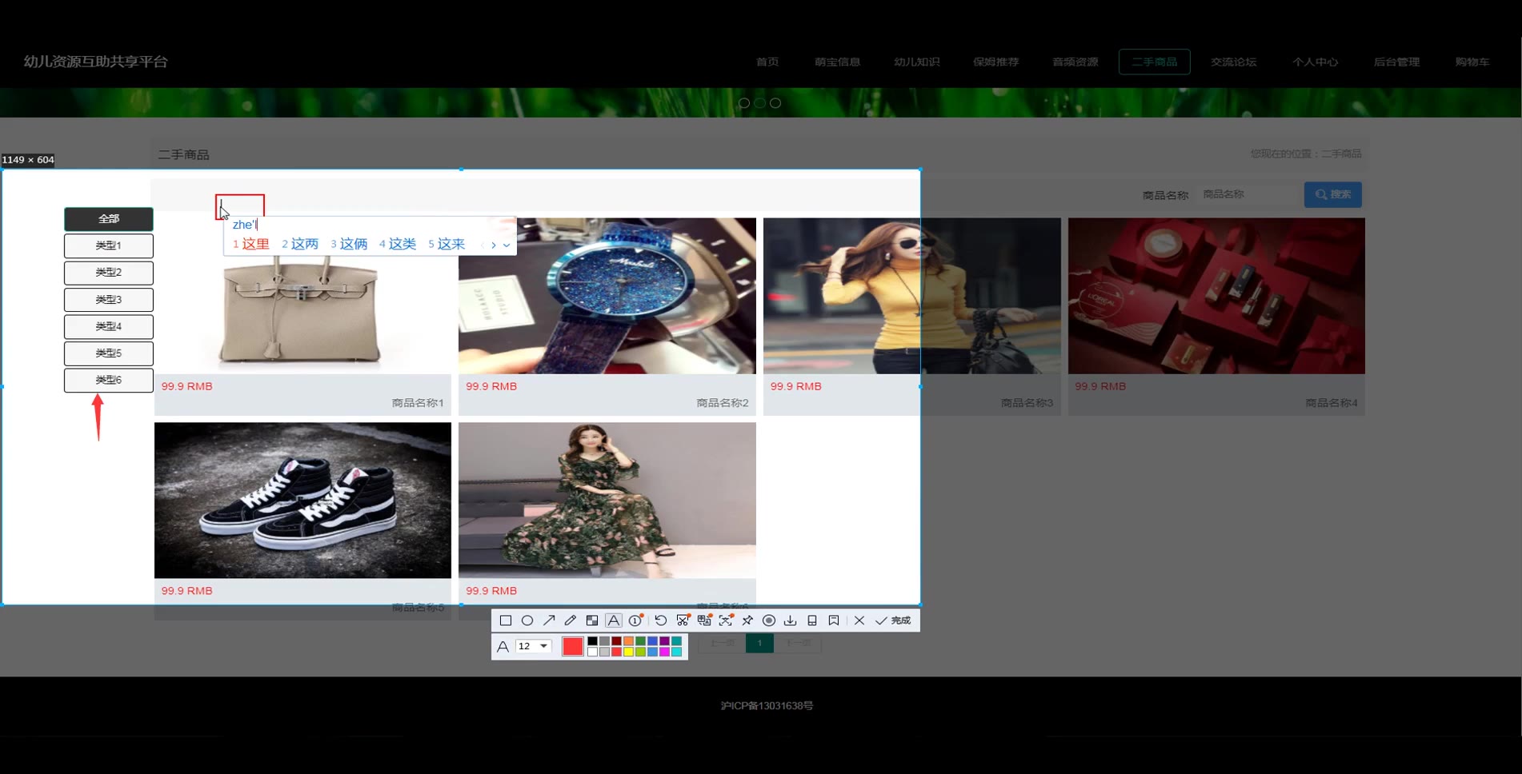Screen dimensions: 1522x774
Task: Pin the screenshot to screen
Action: 747,620
